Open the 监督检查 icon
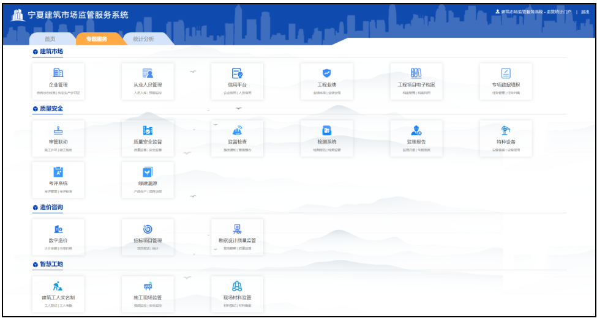The image size is (597, 321). (237, 130)
